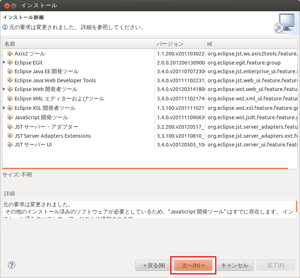Select the JST サーバー UI row
This screenshot has width=300, height=278.
[150, 144]
